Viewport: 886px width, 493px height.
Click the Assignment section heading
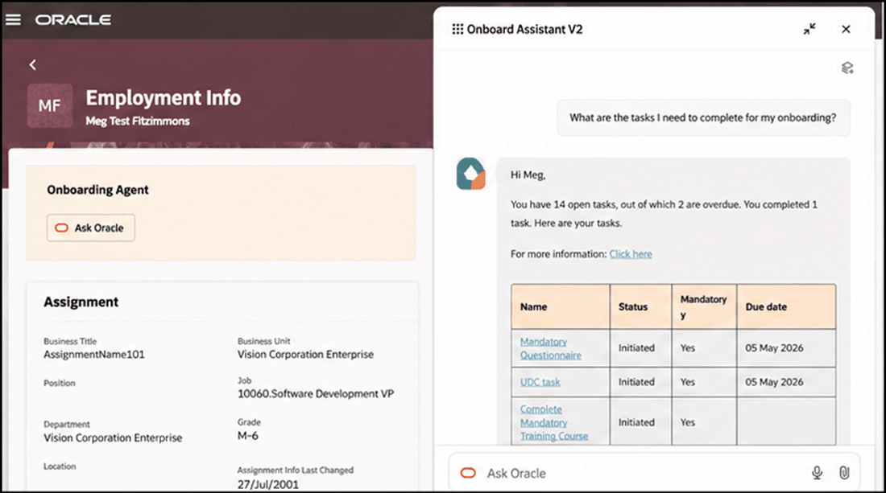tap(81, 302)
